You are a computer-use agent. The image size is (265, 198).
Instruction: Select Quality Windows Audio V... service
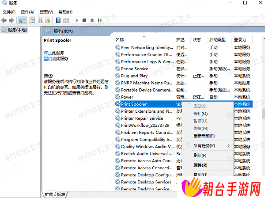click(147, 146)
